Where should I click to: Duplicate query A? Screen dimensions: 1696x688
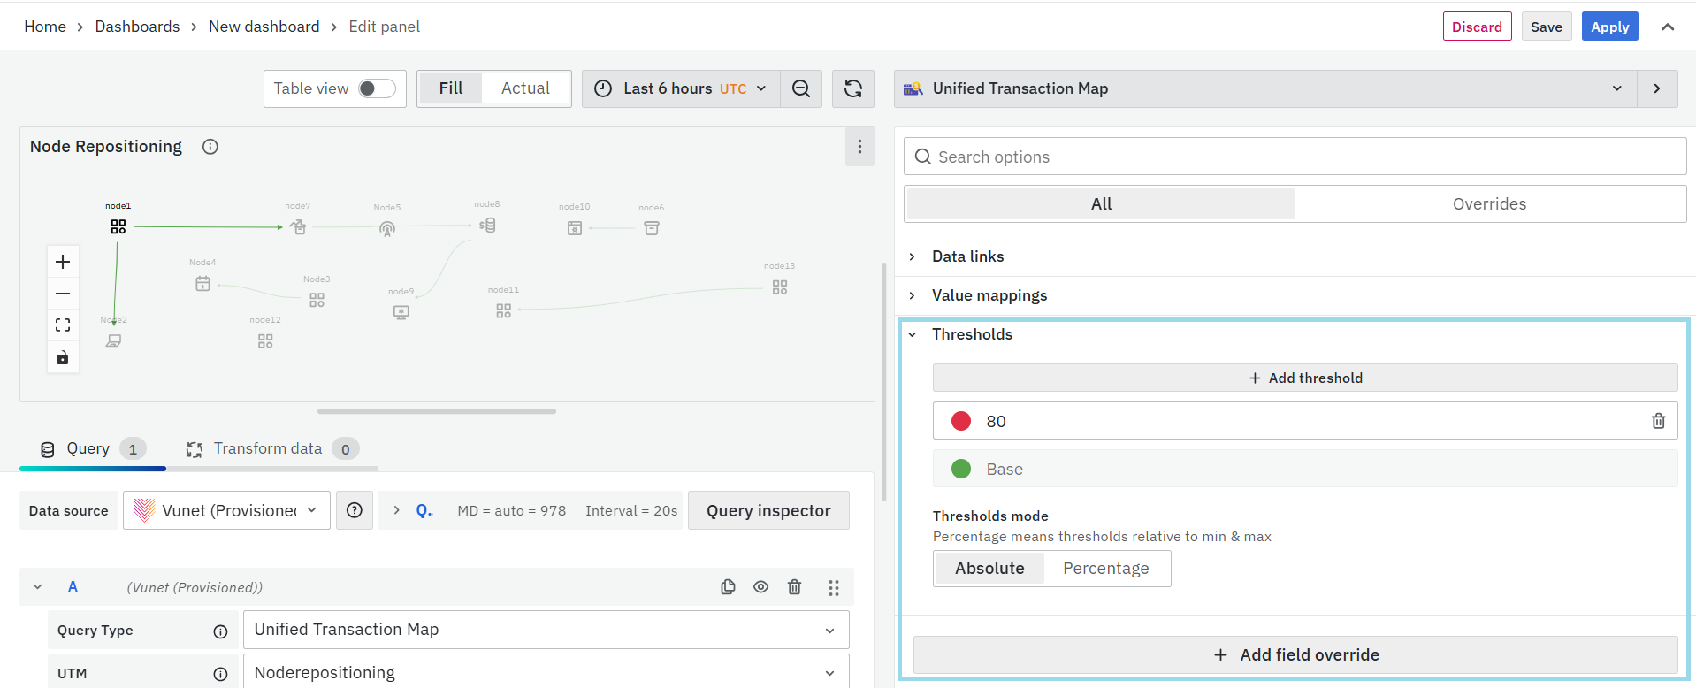[728, 587]
